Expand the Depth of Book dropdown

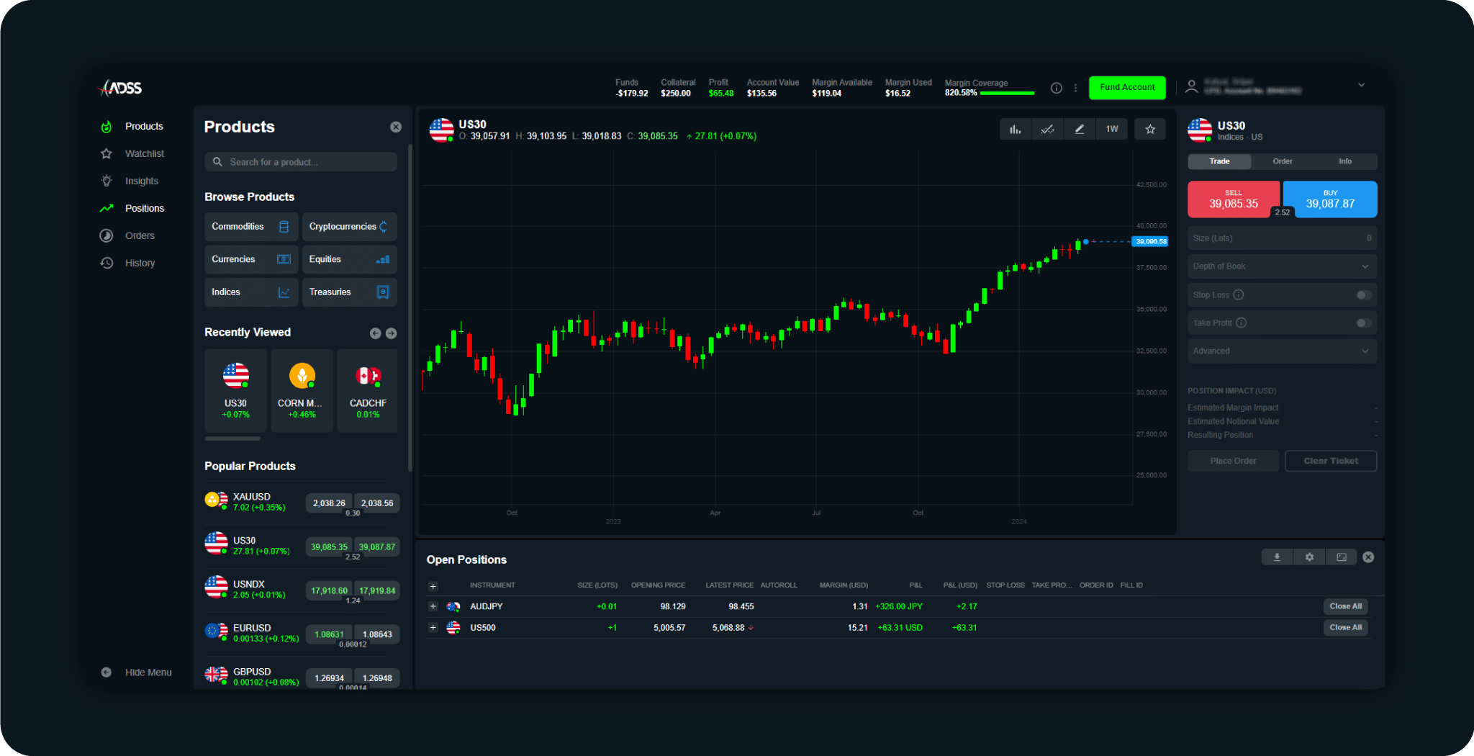tap(1281, 266)
